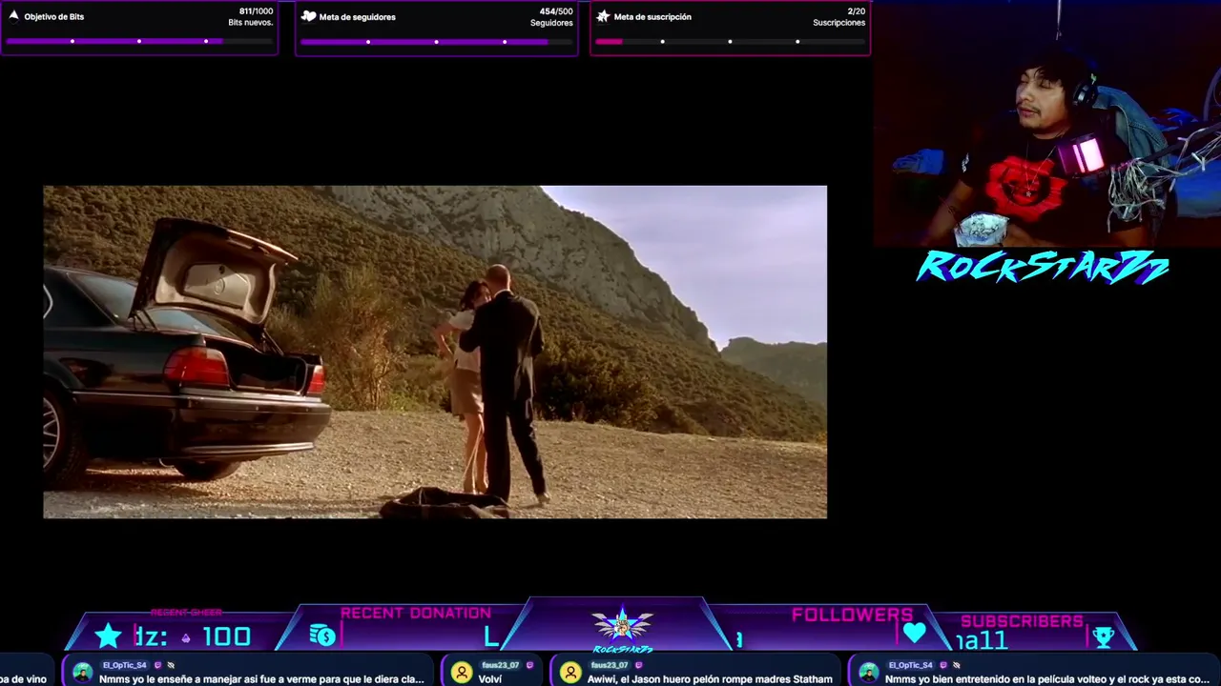Click the '811/1000' bits count
Image resolution: width=1221 pixels, height=686 pixels.
[256, 11]
